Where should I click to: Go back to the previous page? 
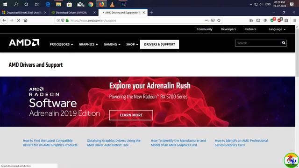(x=4, y=21)
